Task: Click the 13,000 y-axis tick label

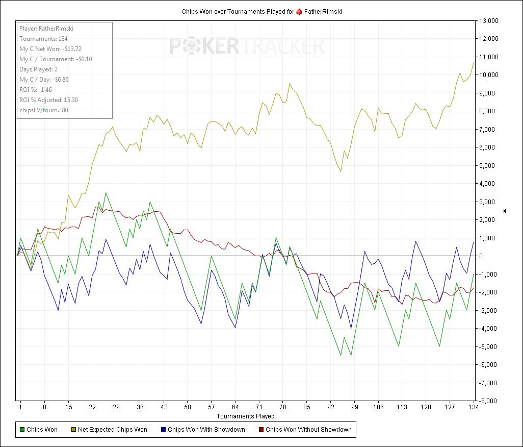Action: tap(488, 21)
